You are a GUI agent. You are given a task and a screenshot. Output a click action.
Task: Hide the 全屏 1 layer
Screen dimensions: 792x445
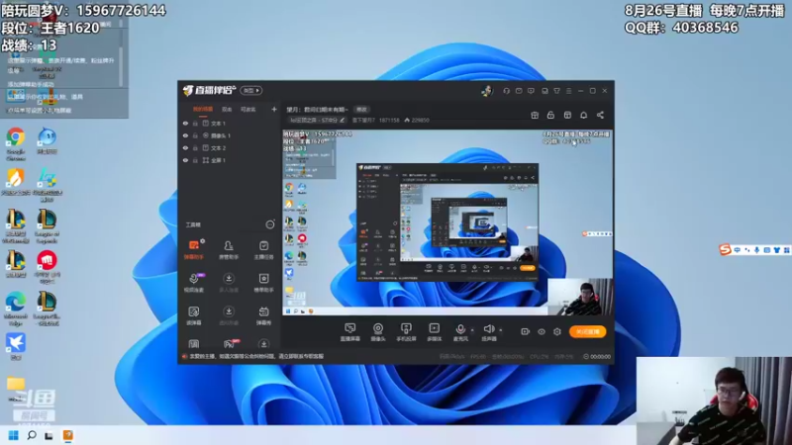(185, 160)
